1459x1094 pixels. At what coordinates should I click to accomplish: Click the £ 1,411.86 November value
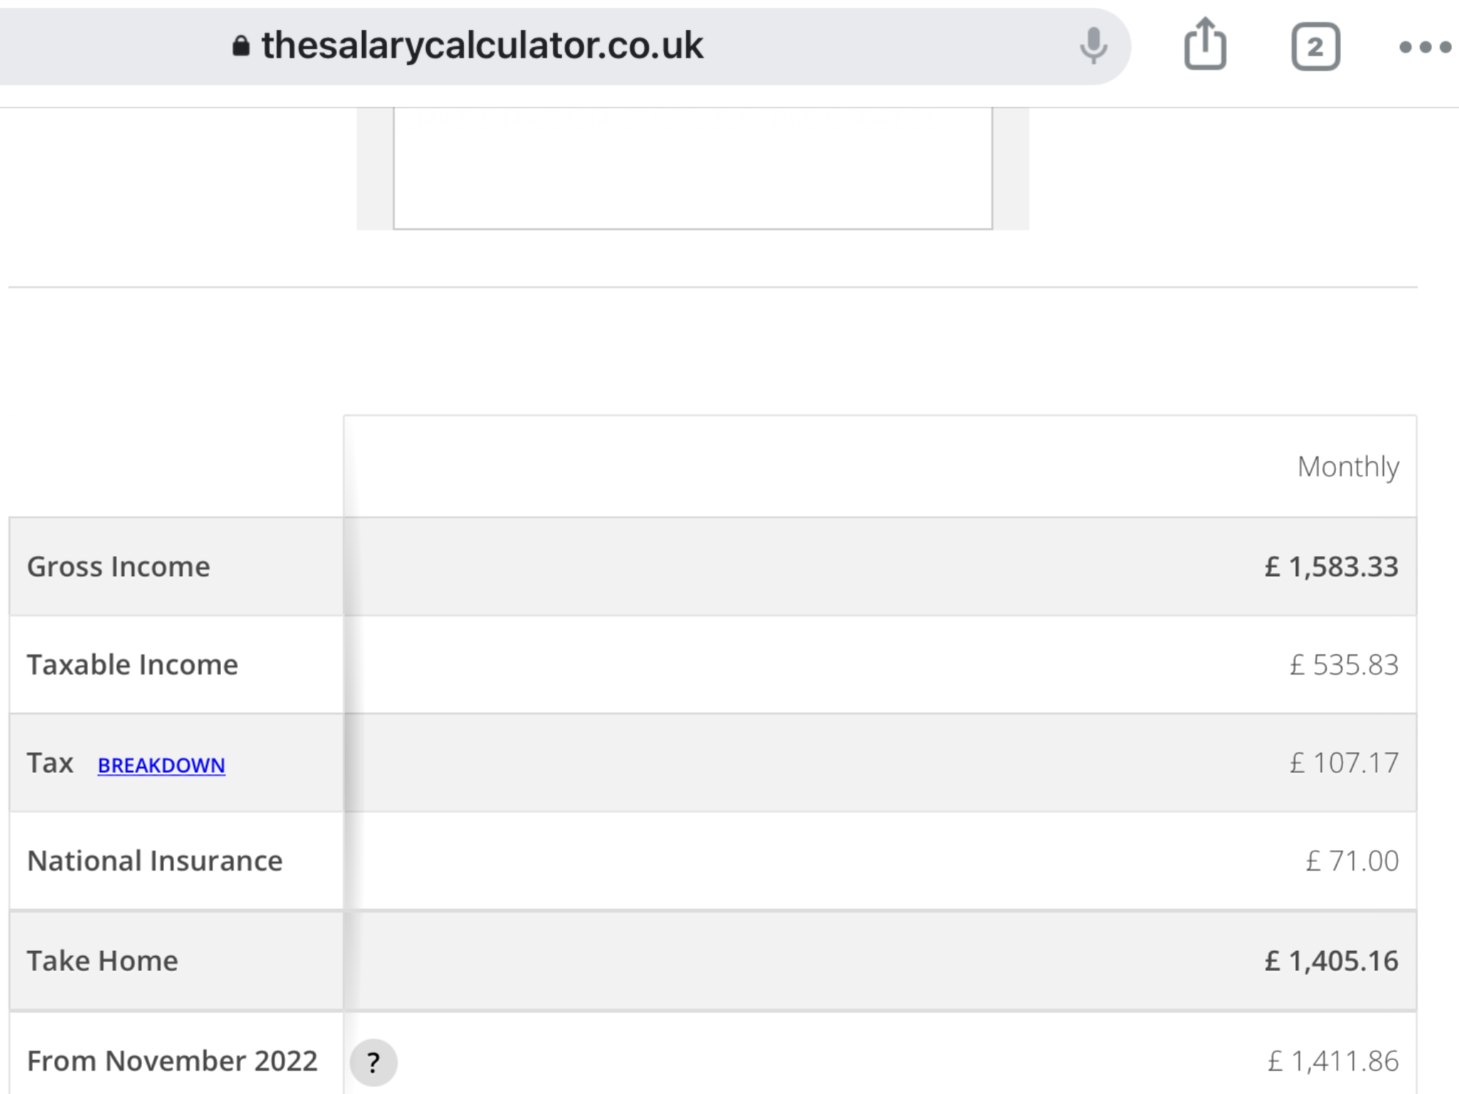[1333, 1061]
